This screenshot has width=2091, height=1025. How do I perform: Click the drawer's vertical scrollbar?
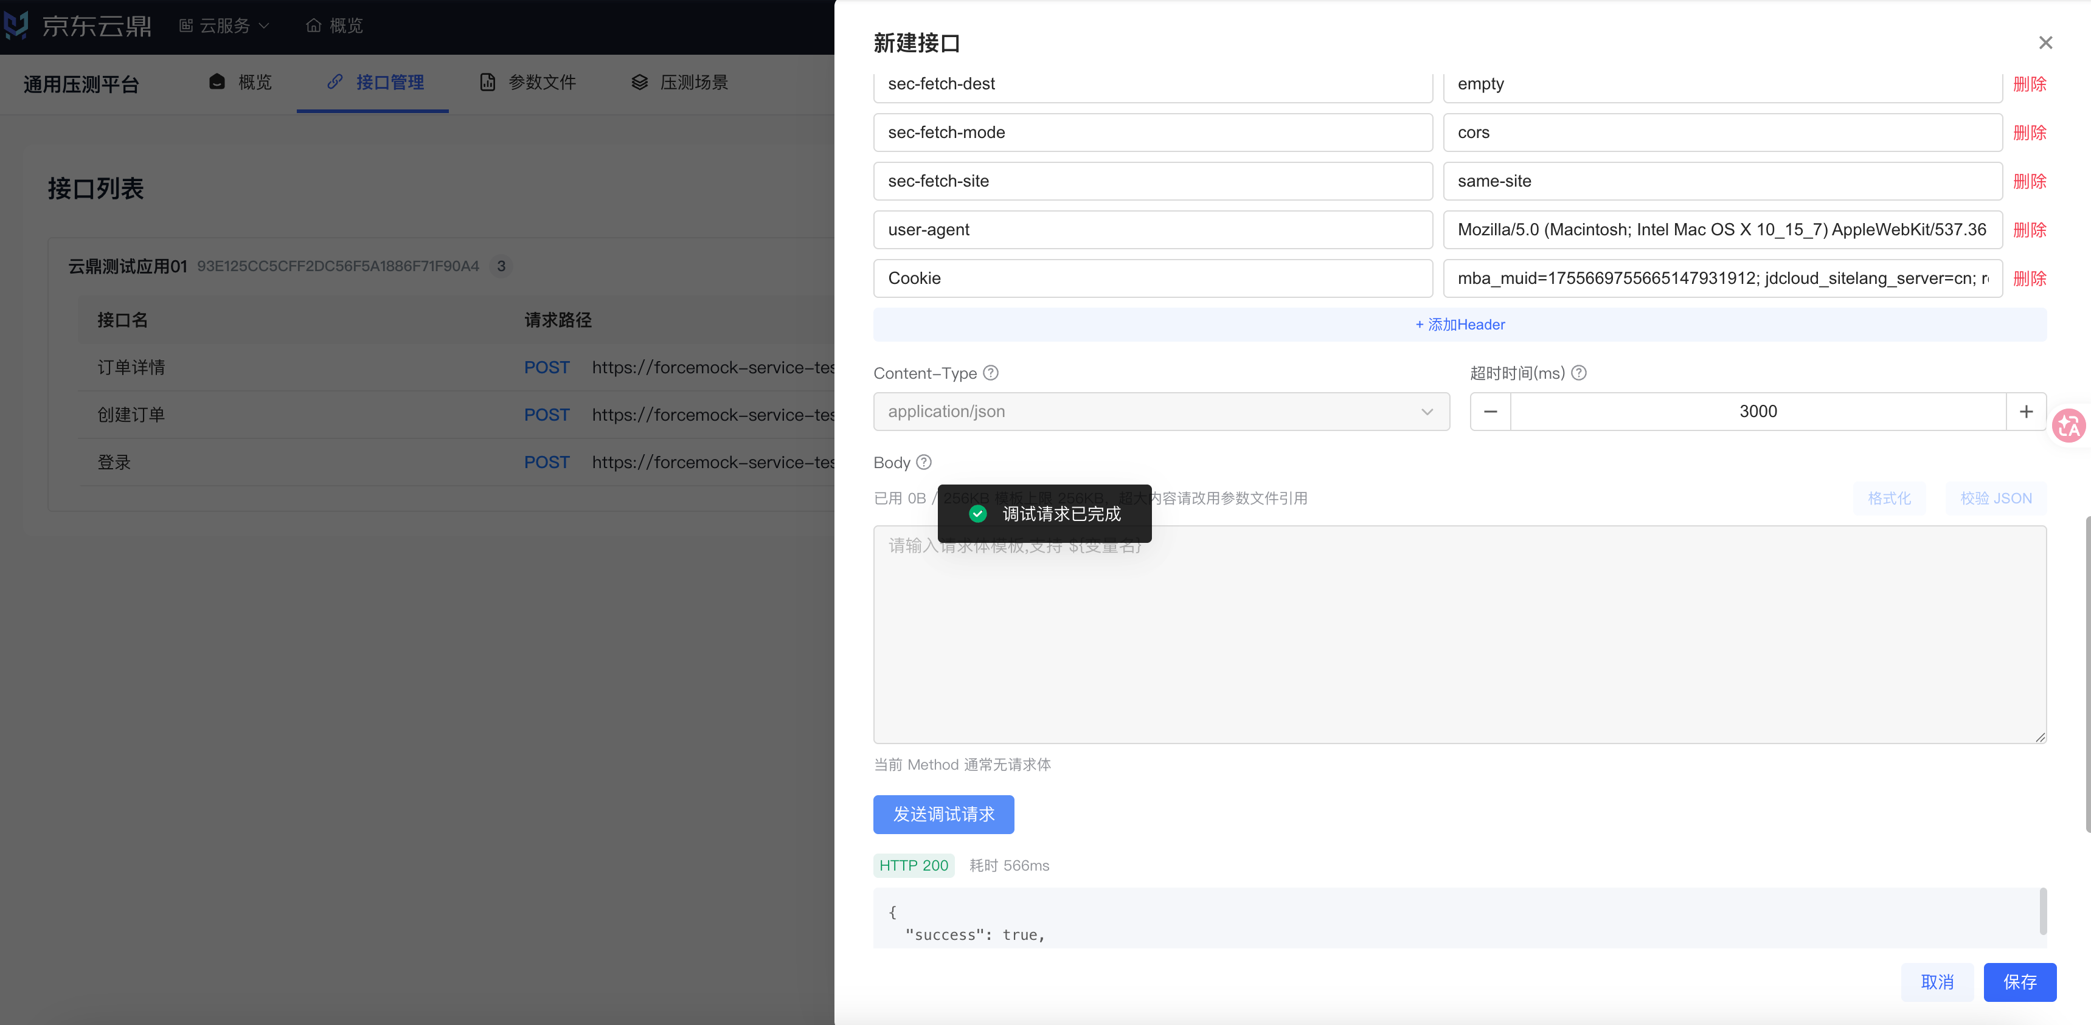(2087, 674)
